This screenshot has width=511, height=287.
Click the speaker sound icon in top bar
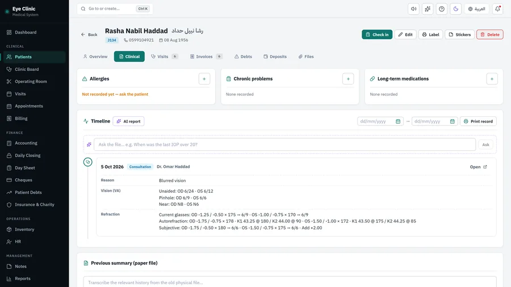(413, 9)
